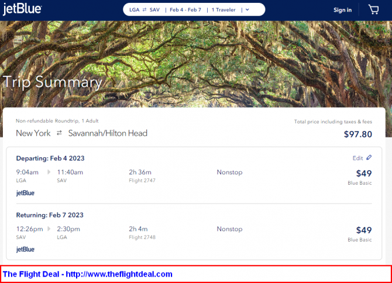This screenshot has width=392, height=283.
Task: Click the jetBlue logo in header
Action: [22, 9]
